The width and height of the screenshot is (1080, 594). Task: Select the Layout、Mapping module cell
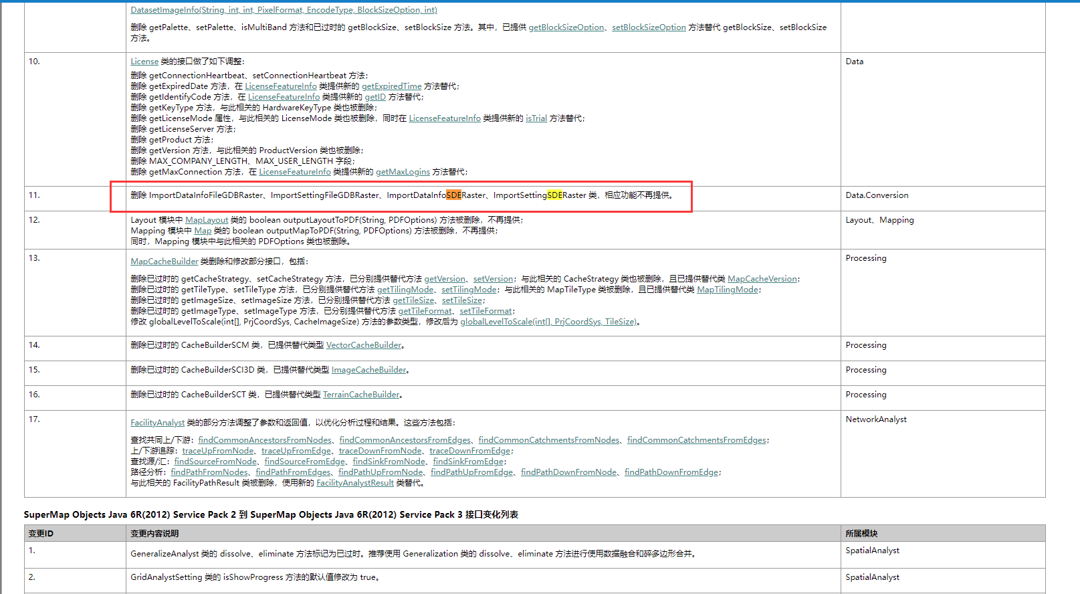[943, 230]
